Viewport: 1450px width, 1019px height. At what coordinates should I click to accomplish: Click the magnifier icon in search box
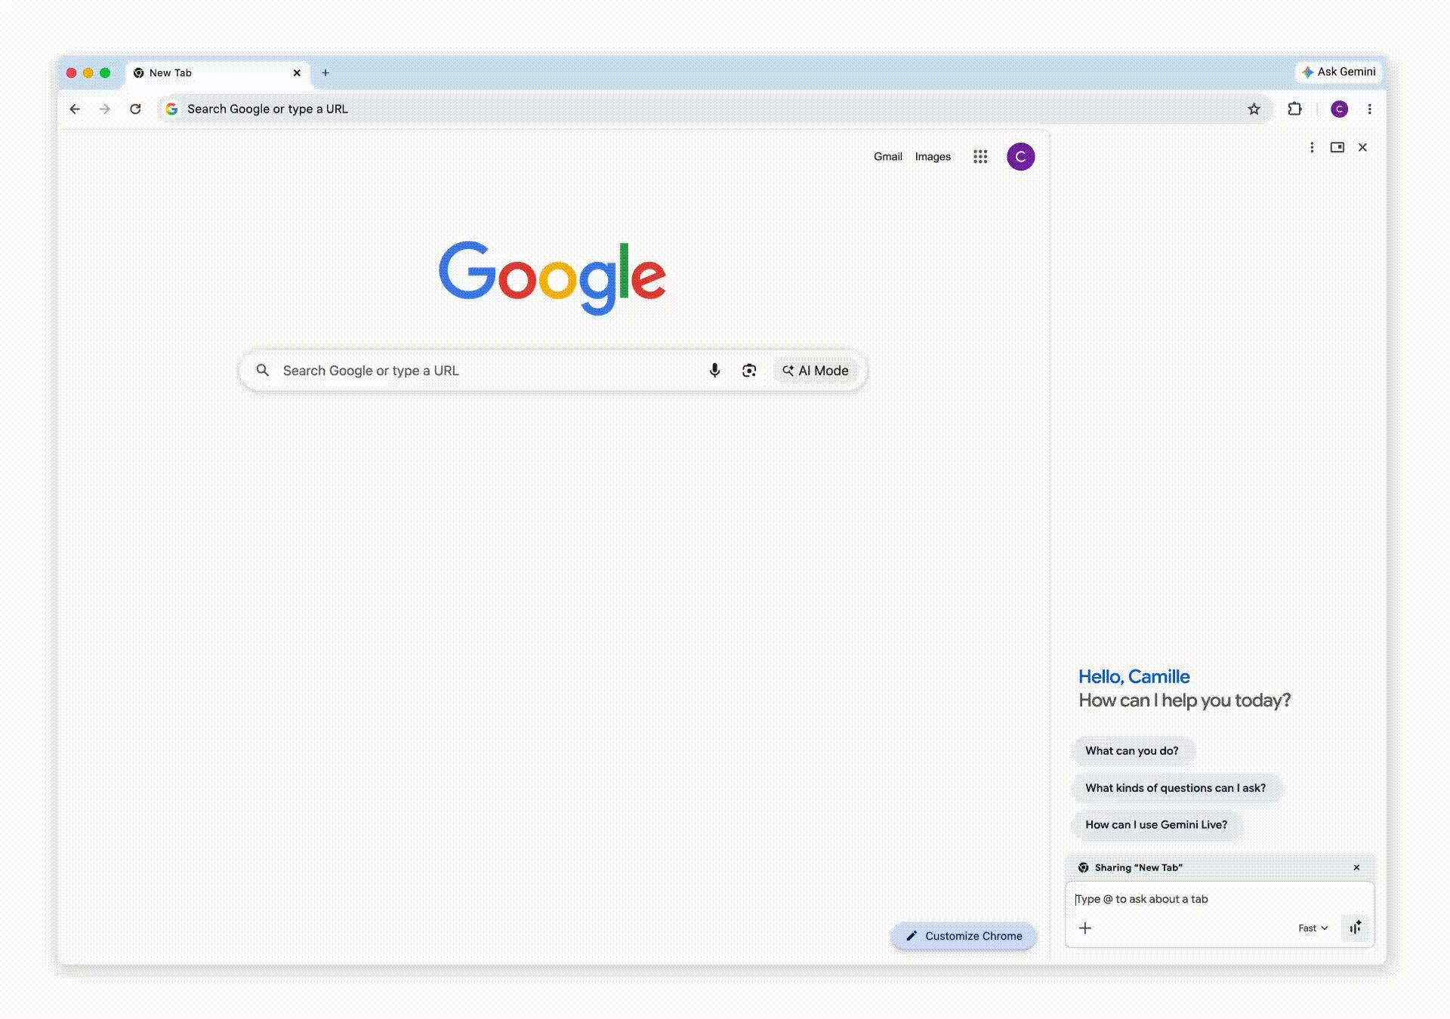262,370
